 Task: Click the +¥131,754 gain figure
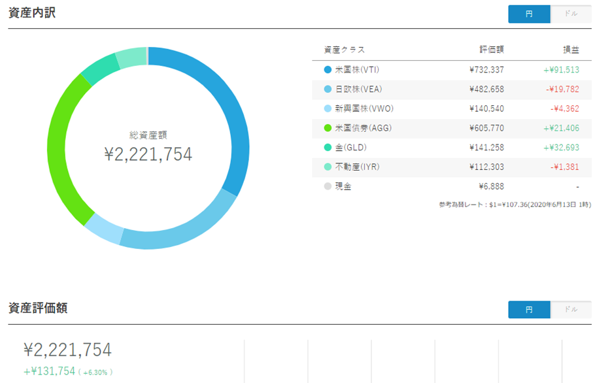[x=49, y=371]
